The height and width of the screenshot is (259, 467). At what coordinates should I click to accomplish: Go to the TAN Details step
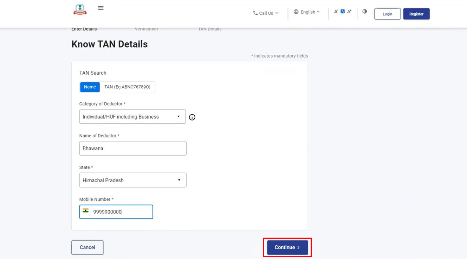point(209,29)
